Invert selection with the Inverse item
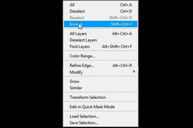Viewport: 193px width, 128px height. pos(101,24)
